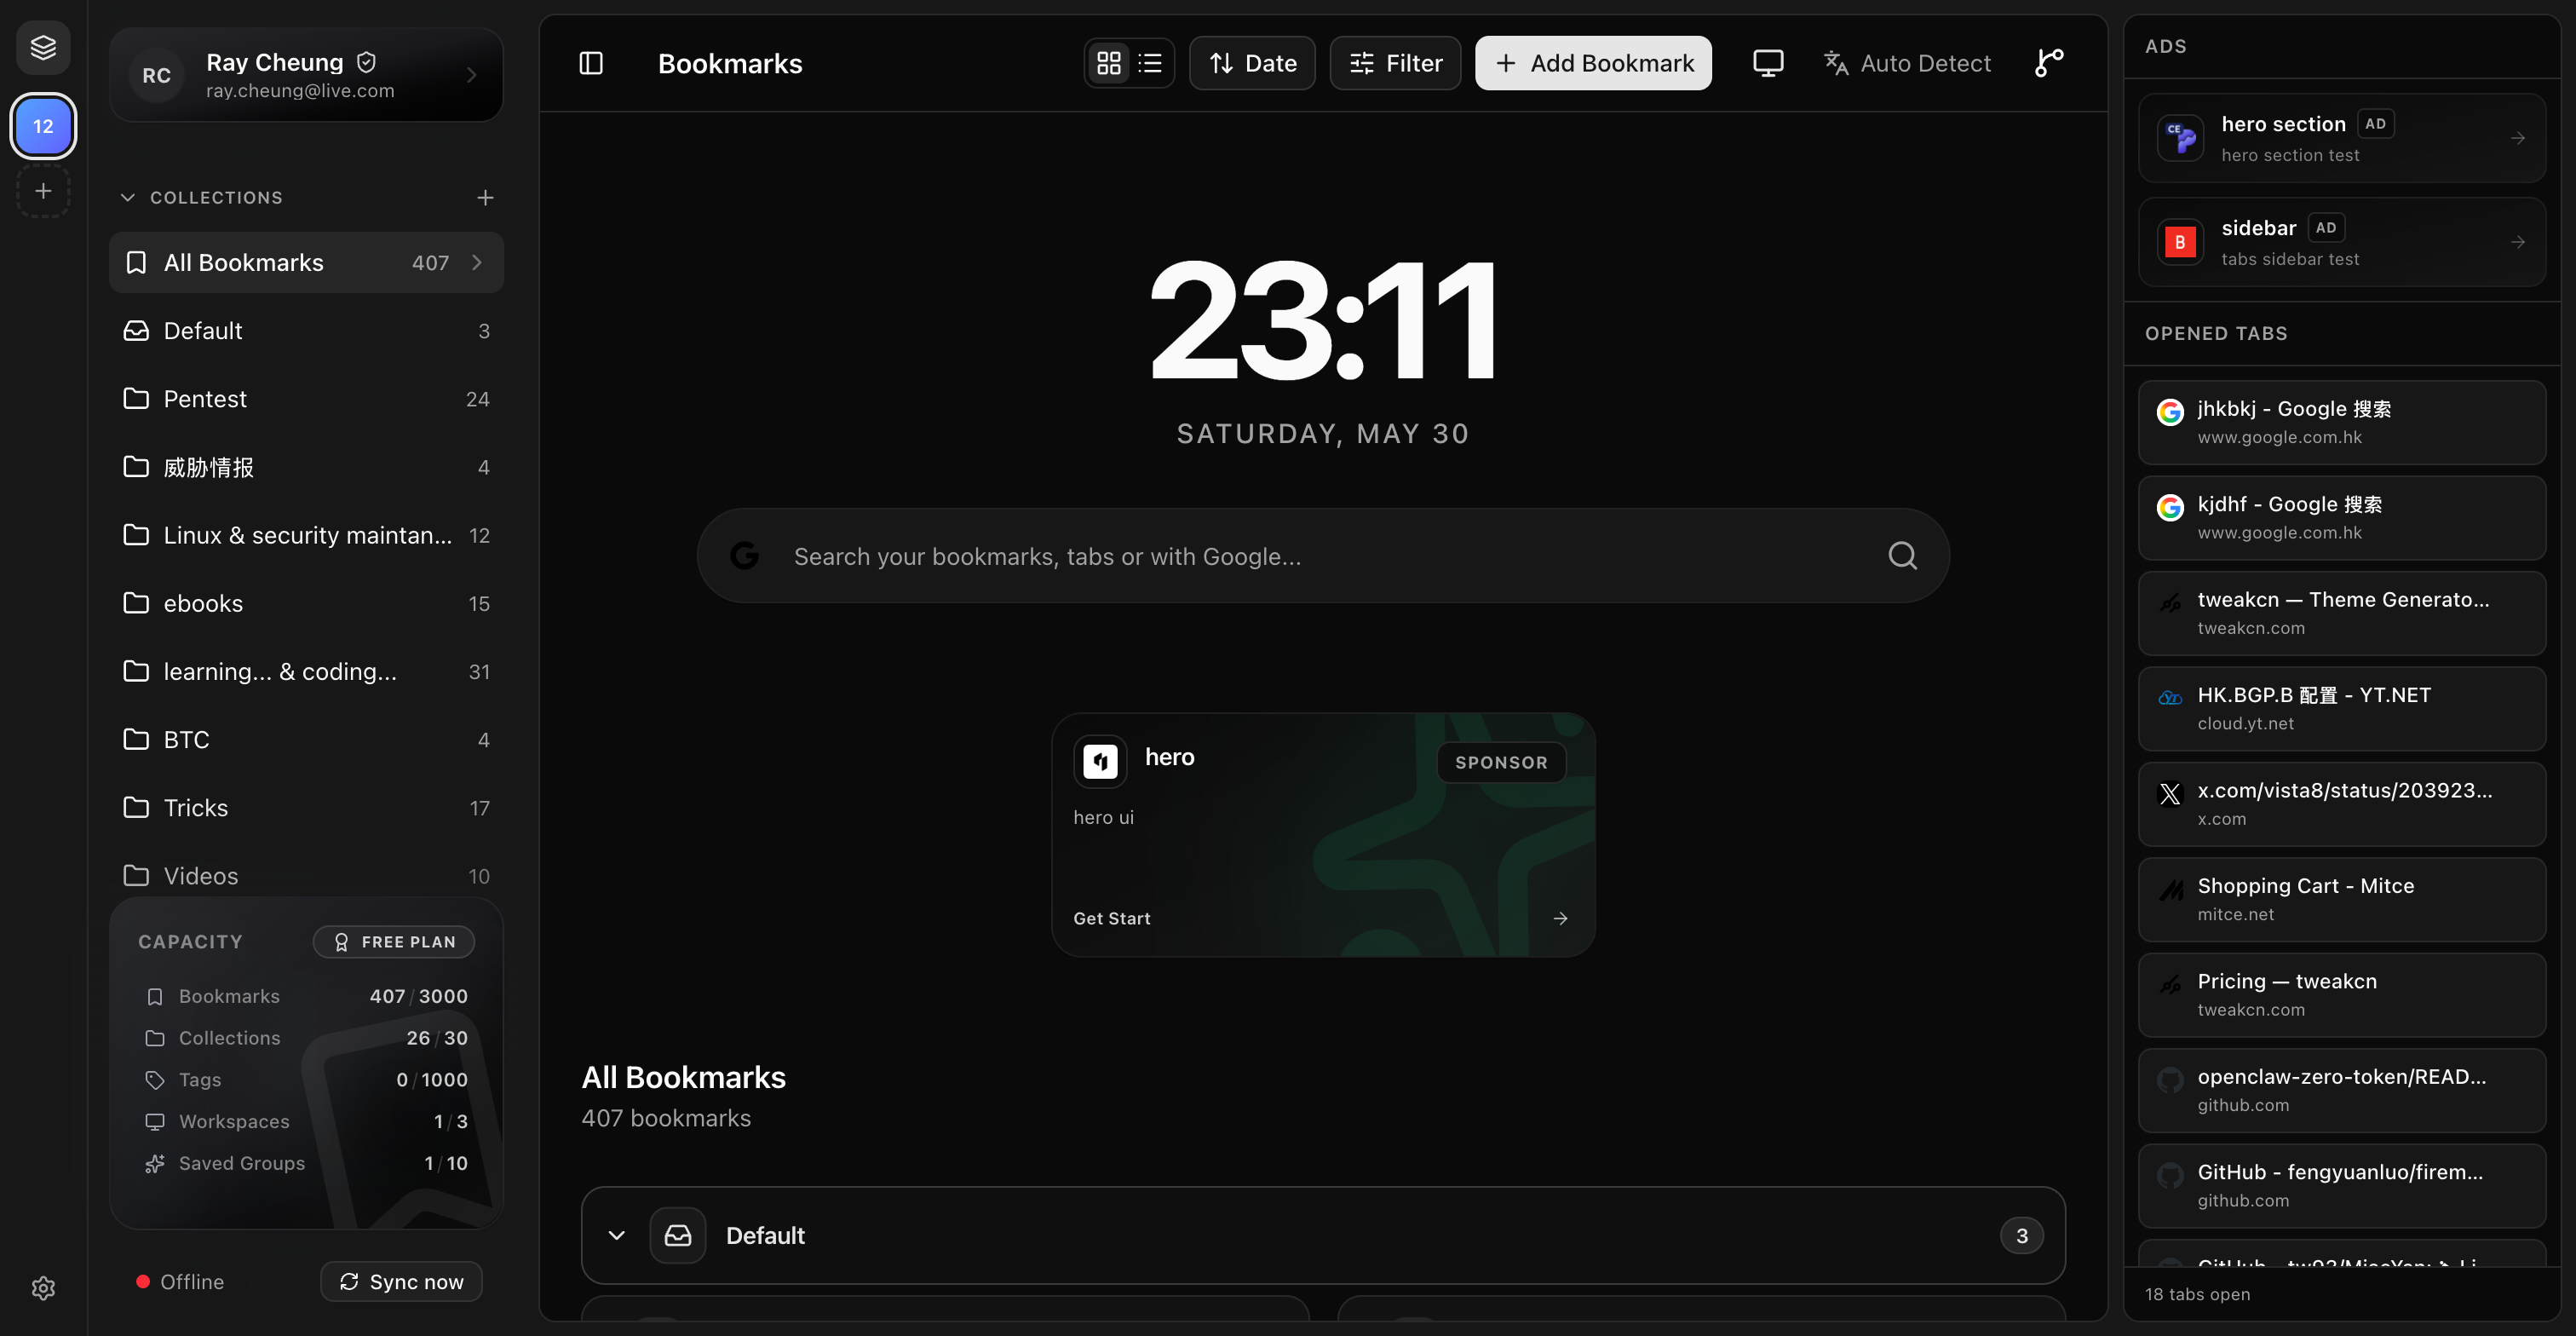Open the hero section ad
Viewport: 2576px width, 1336px height.
[x=2341, y=138]
